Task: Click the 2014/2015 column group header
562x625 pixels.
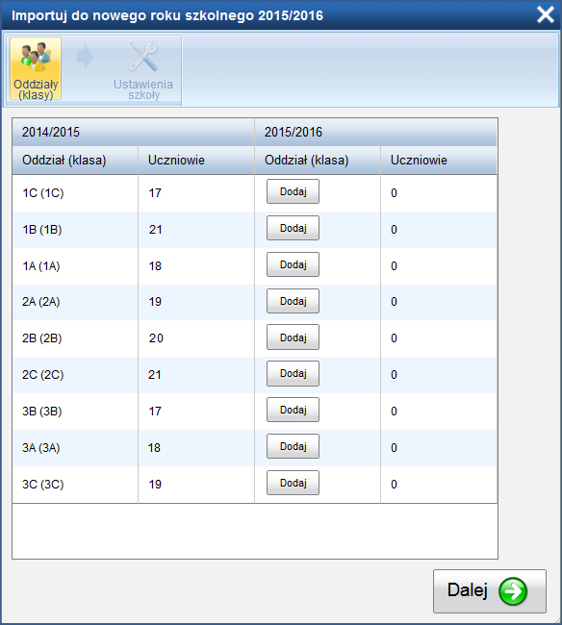Action: (133, 133)
